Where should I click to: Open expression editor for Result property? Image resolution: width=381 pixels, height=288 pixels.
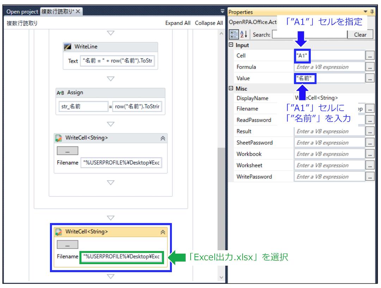pos(370,131)
